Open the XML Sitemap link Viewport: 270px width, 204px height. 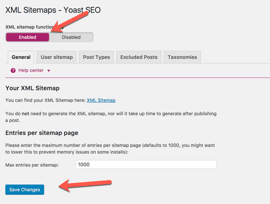pos(101,100)
